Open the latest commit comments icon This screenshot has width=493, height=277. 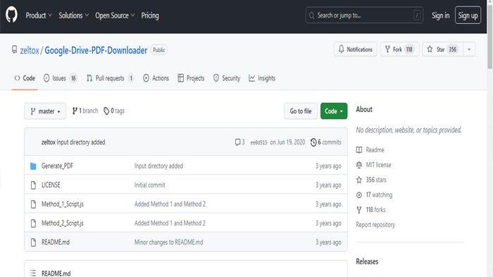[x=239, y=142]
